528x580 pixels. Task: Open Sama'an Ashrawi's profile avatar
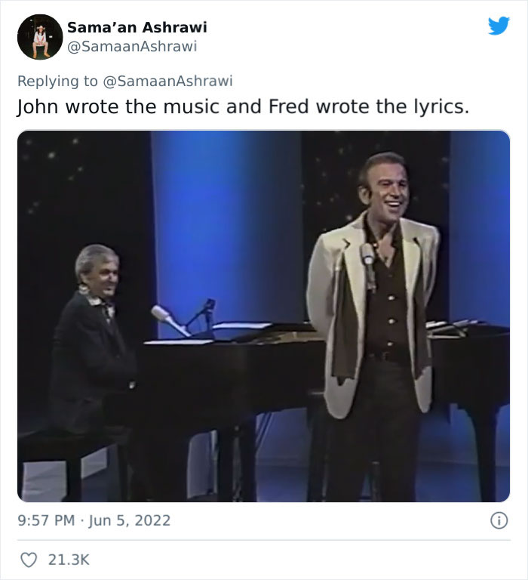[x=39, y=36]
